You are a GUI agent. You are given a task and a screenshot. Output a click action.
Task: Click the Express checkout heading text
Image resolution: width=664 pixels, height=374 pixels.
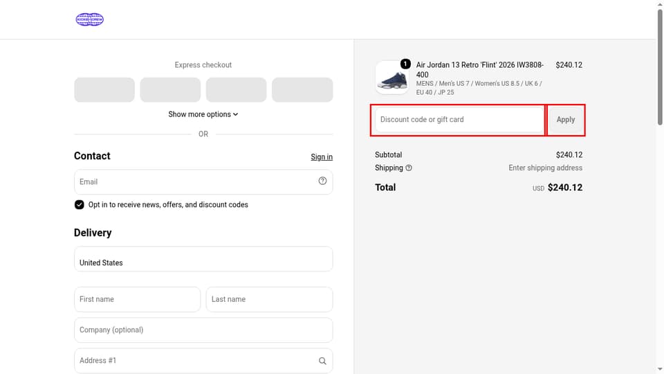pos(203,65)
